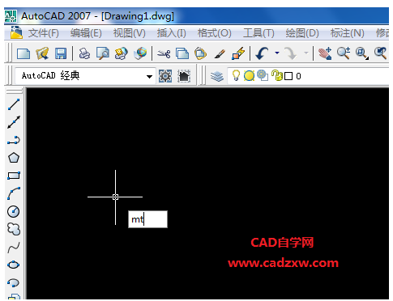Open the 插入(I) menu
Image resolution: width=393 pixels, height=301 pixels.
[172, 33]
